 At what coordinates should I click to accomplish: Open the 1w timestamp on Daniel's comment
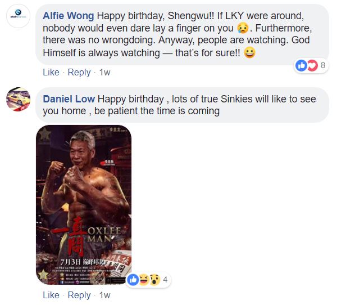click(x=105, y=295)
